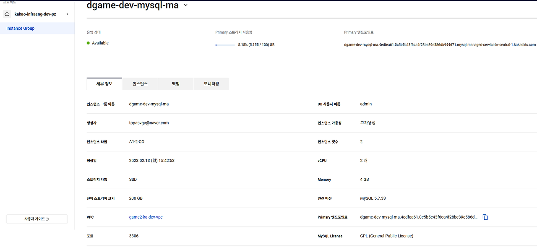Select the full Primary endpoint URL at top
The height and width of the screenshot is (250, 537).
pyautogui.click(x=440, y=44)
